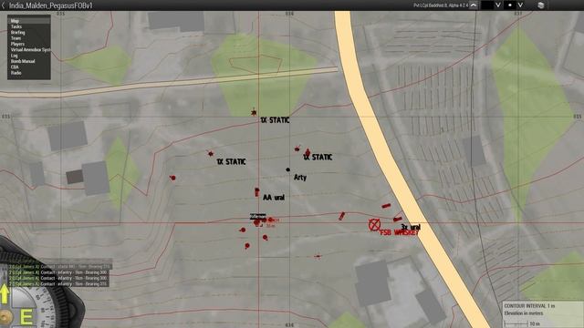Click the Arty label
The height and width of the screenshot is (328, 584).
pyautogui.click(x=300, y=178)
